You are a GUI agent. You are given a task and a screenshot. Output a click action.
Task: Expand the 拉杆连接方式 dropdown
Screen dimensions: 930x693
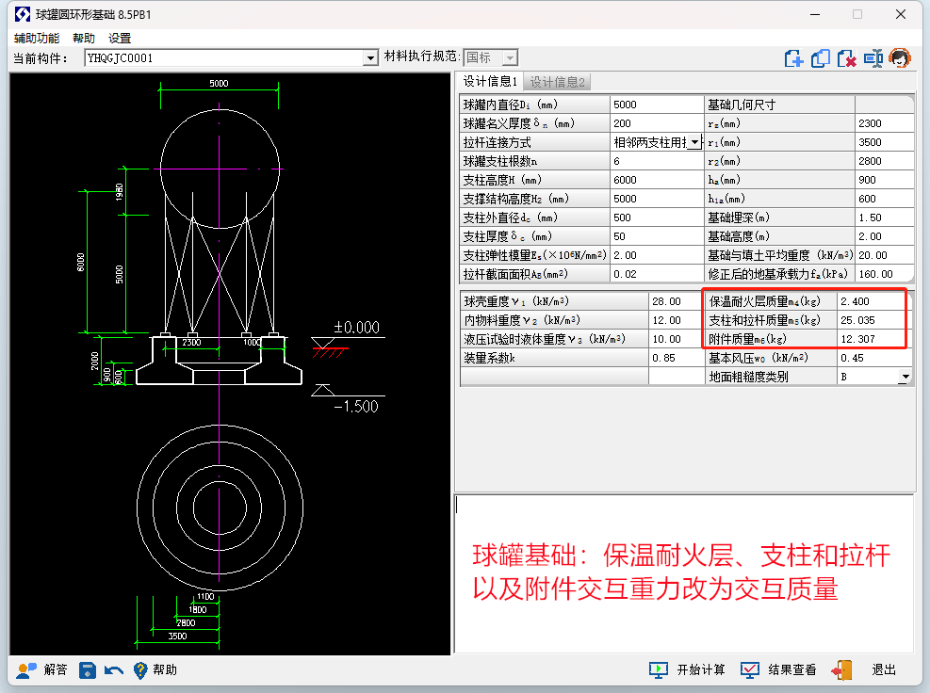click(695, 142)
